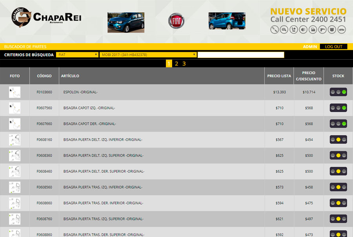
Task: Select code F0103660
Action: coord(44,92)
